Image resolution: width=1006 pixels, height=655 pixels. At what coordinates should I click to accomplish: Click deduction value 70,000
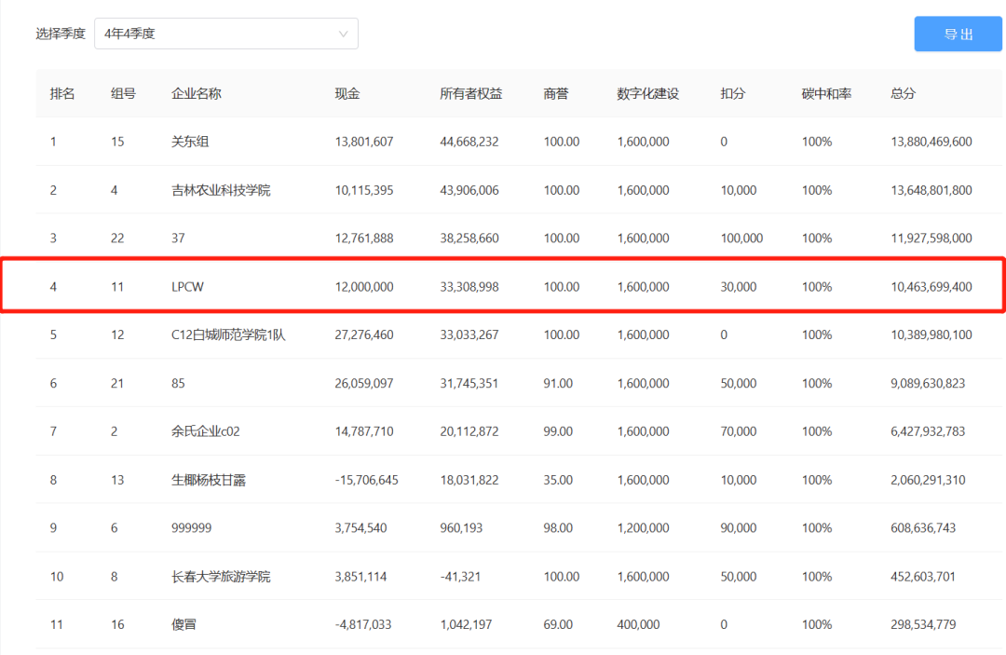pyautogui.click(x=739, y=431)
